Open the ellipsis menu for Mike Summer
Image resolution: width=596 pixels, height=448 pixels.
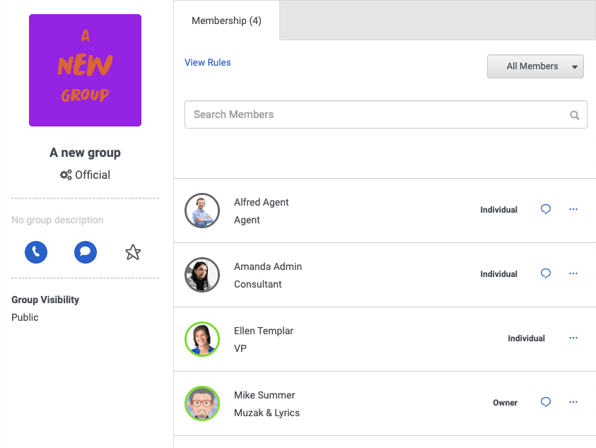point(573,401)
